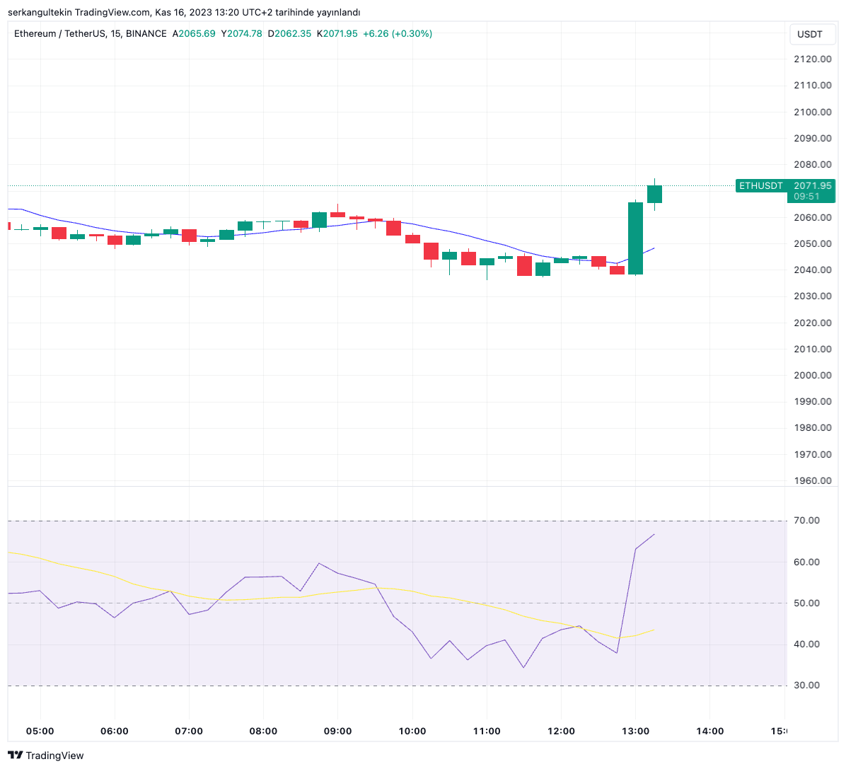Image resolution: width=846 pixels, height=769 pixels.
Task: Select the 13:00 time axis label
Action: [635, 731]
